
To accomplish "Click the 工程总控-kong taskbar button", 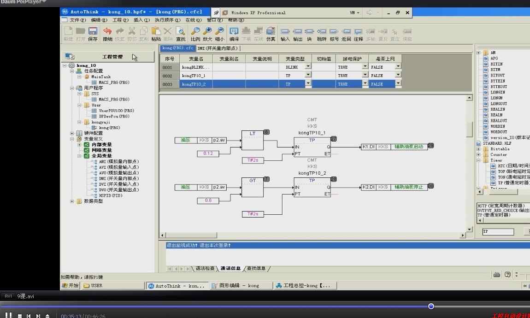I will point(306,286).
